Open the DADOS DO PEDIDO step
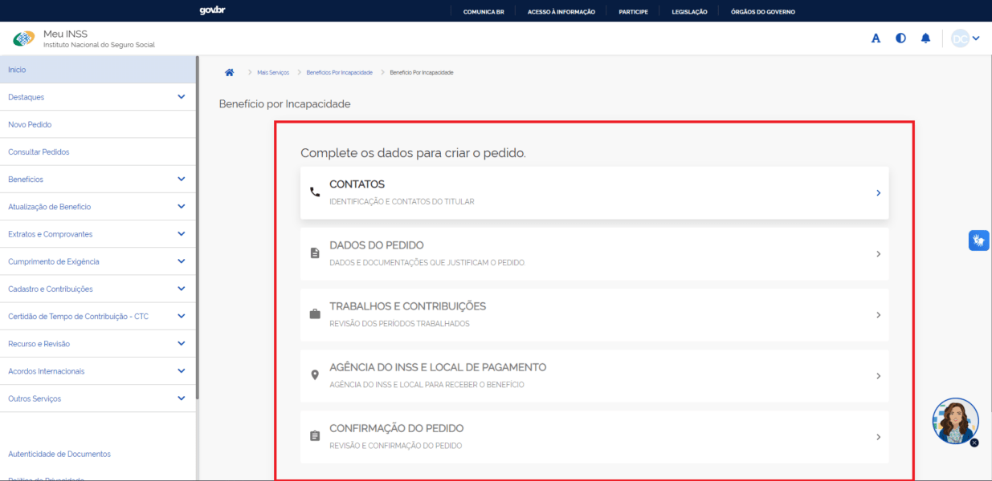The width and height of the screenshot is (992, 481). pyautogui.click(x=594, y=254)
